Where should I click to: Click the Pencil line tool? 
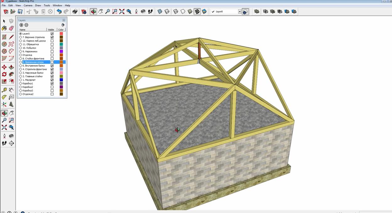coord(11,37)
